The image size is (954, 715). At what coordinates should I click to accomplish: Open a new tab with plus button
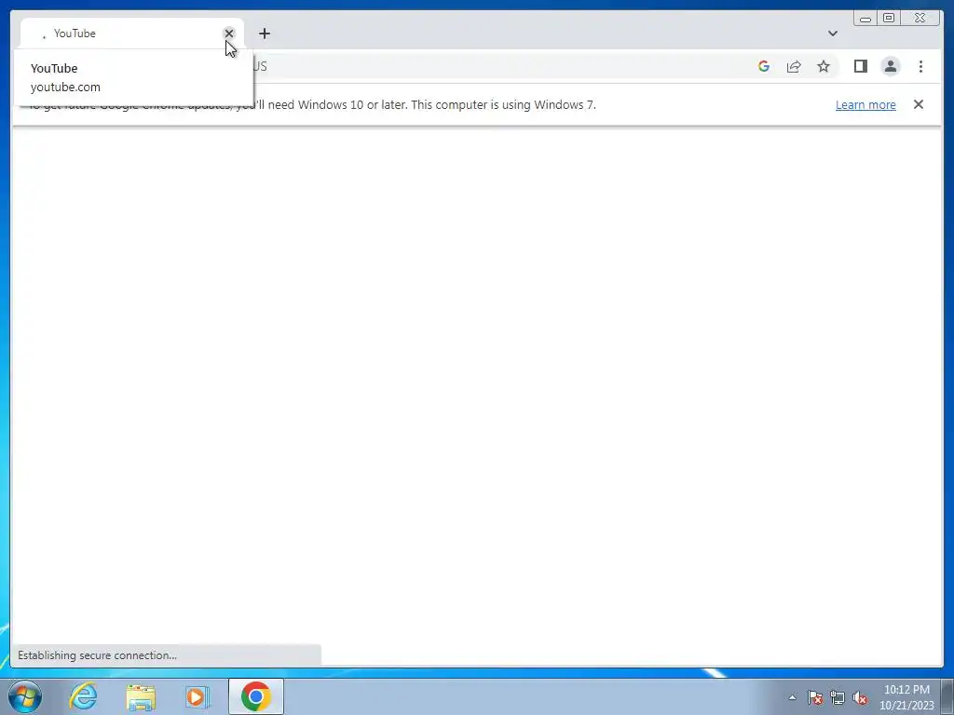coord(264,34)
